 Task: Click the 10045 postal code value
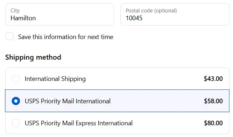(x=134, y=18)
